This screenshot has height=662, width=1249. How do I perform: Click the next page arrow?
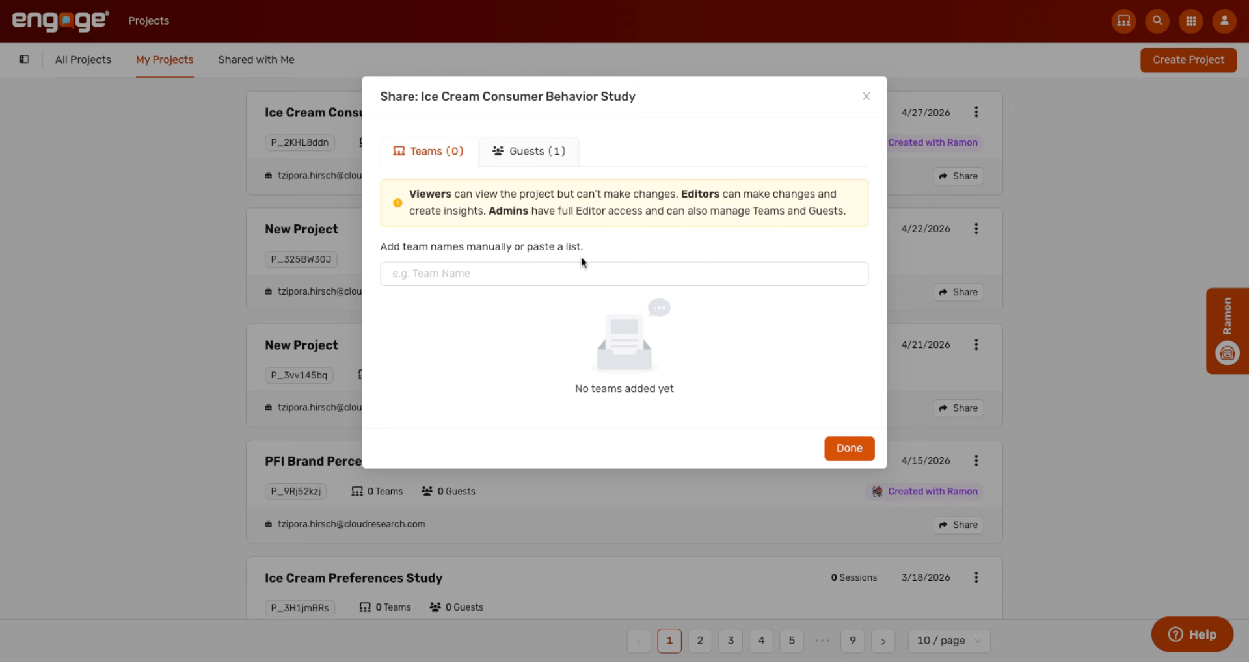point(883,641)
